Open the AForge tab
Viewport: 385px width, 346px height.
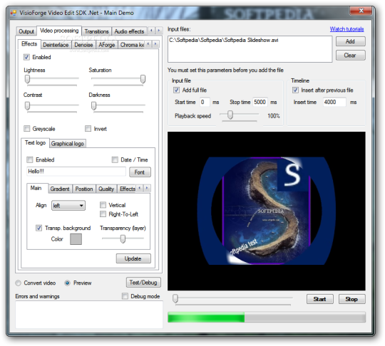click(107, 45)
